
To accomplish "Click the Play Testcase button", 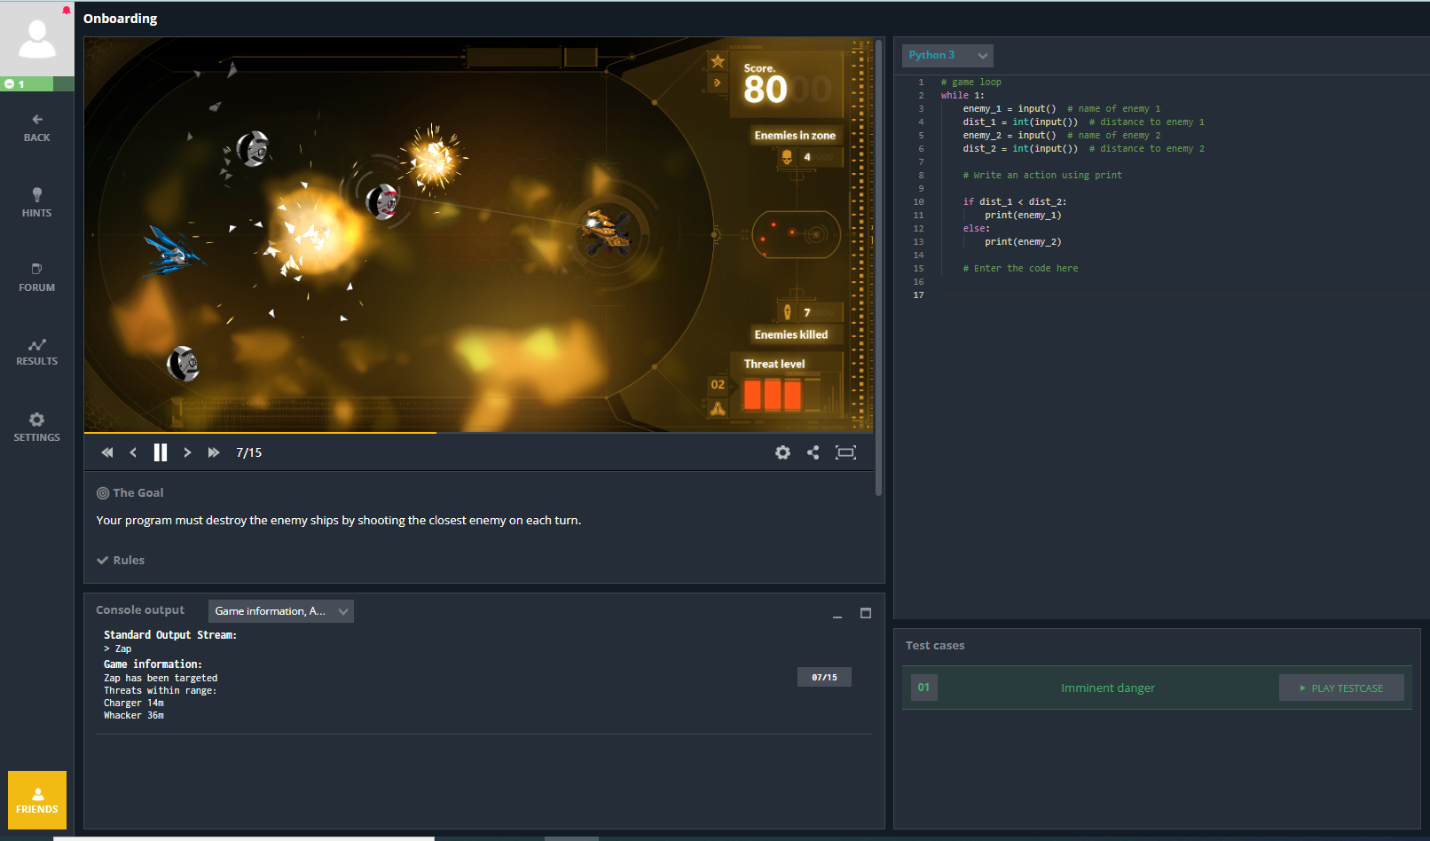I will point(1341,688).
